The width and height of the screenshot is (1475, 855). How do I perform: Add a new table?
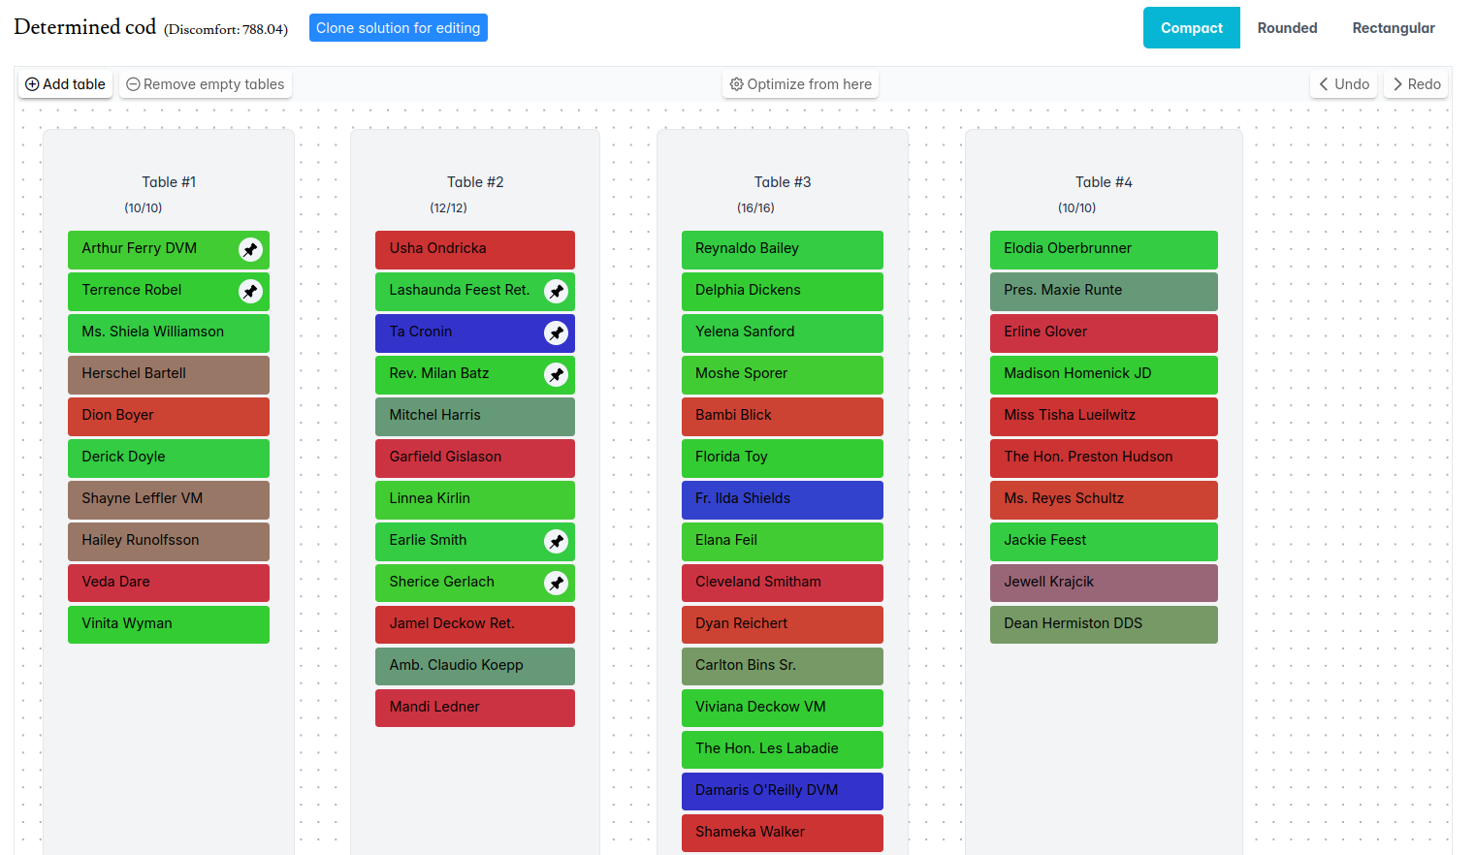tap(65, 84)
